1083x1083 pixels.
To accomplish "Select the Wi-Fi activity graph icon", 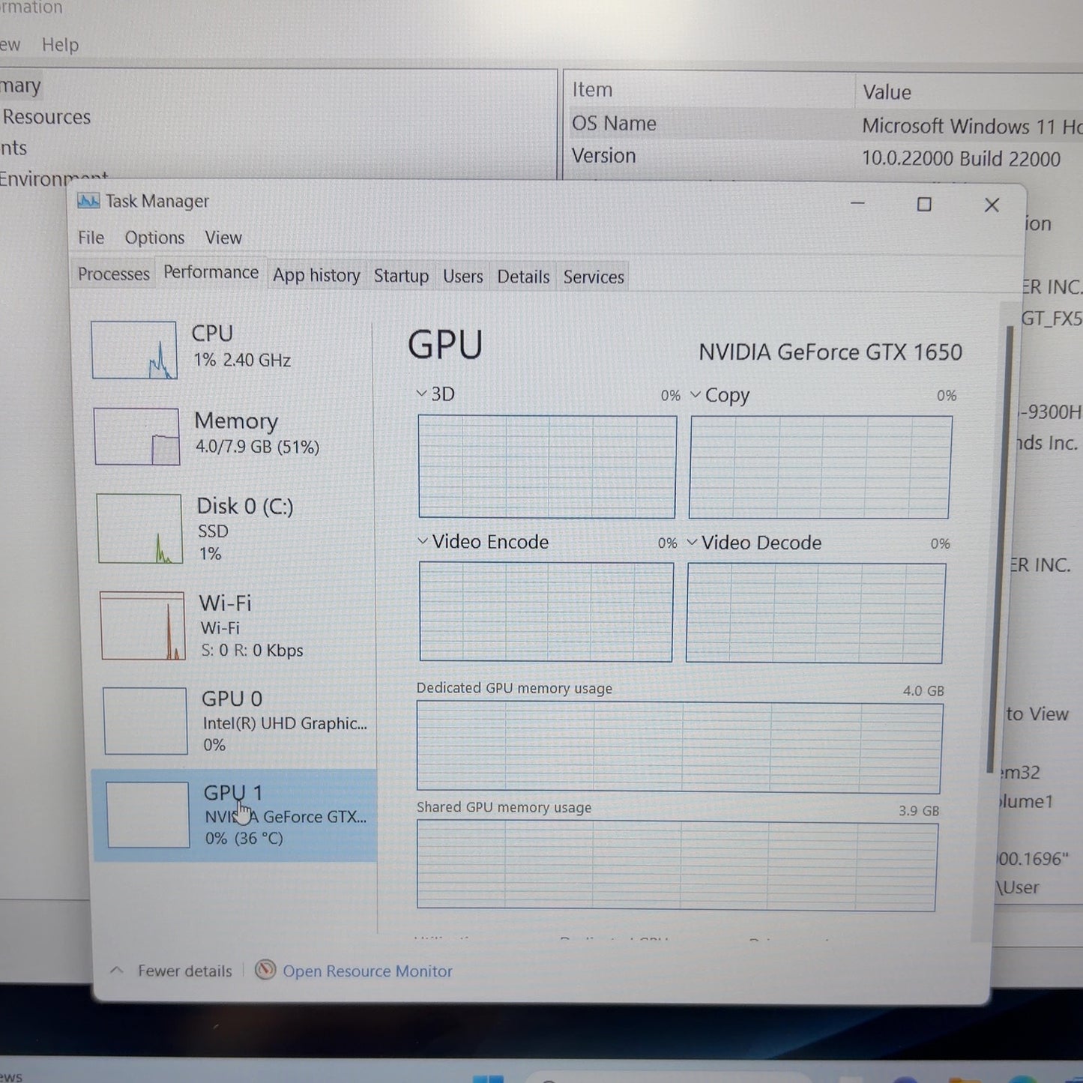I will [x=142, y=625].
